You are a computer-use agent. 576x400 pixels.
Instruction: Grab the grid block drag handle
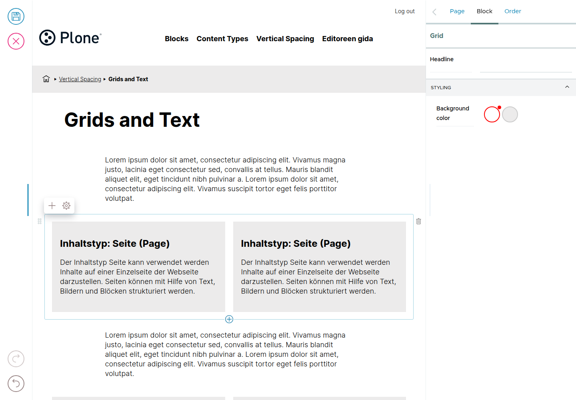coord(40,221)
